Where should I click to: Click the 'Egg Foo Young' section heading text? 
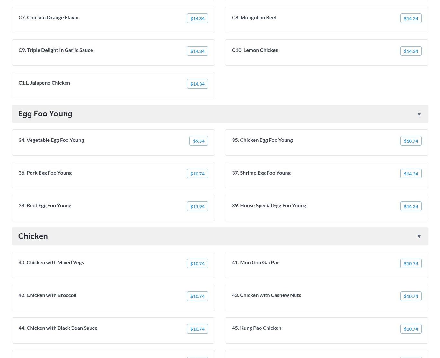pos(45,114)
